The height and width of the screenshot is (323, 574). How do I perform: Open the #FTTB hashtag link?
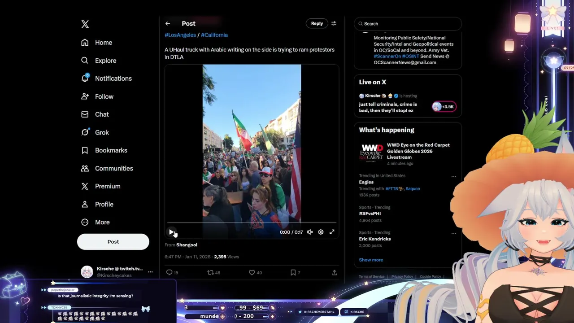[x=395, y=189]
